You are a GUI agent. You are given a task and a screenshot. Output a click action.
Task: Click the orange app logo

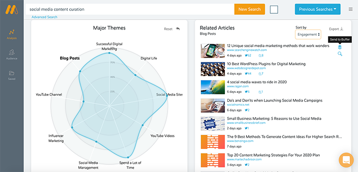pos(11,10)
